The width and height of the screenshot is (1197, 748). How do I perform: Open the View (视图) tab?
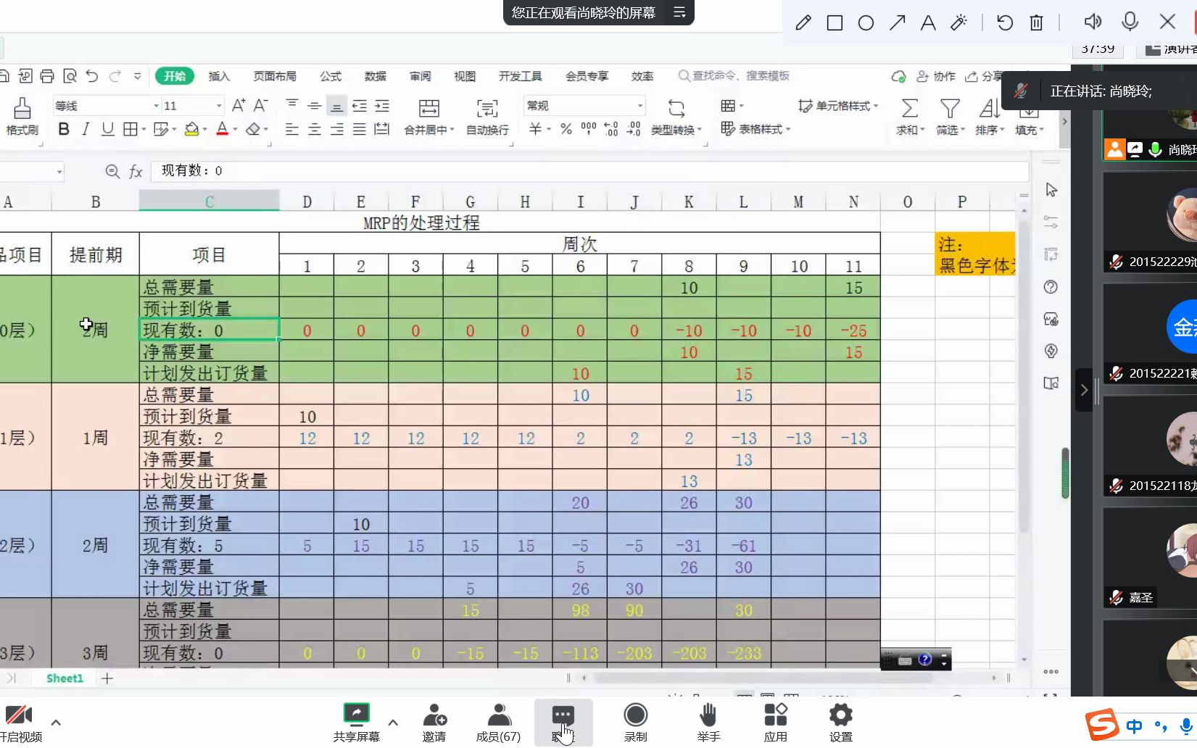(x=465, y=76)
